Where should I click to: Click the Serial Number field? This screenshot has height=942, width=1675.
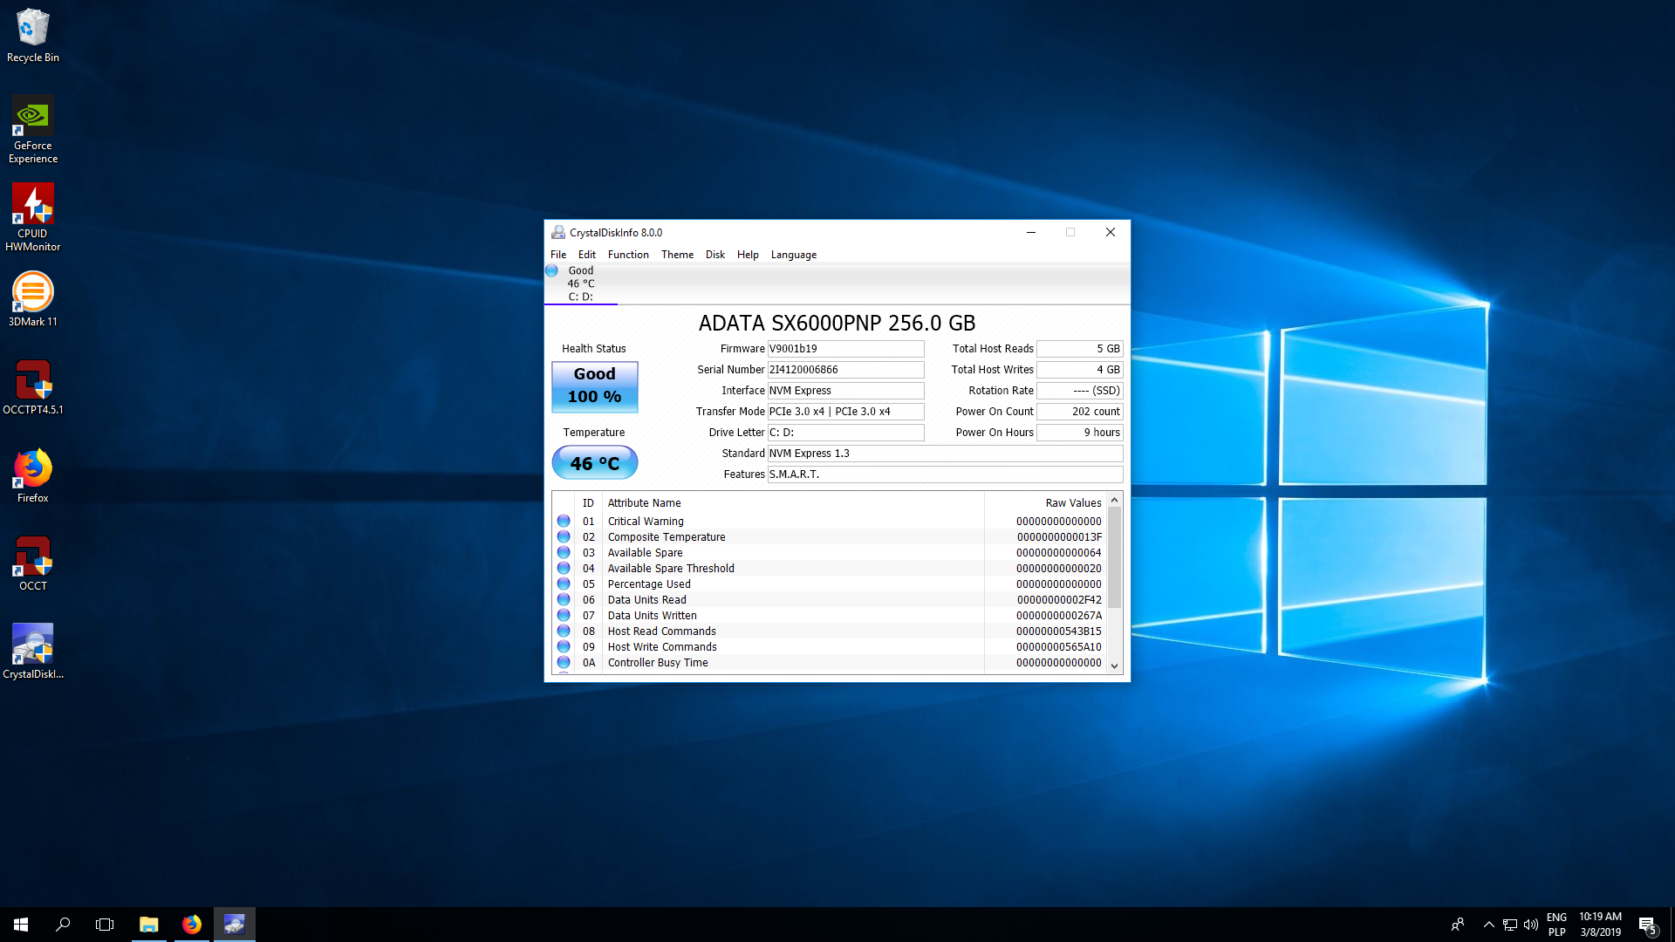[845, 370]
